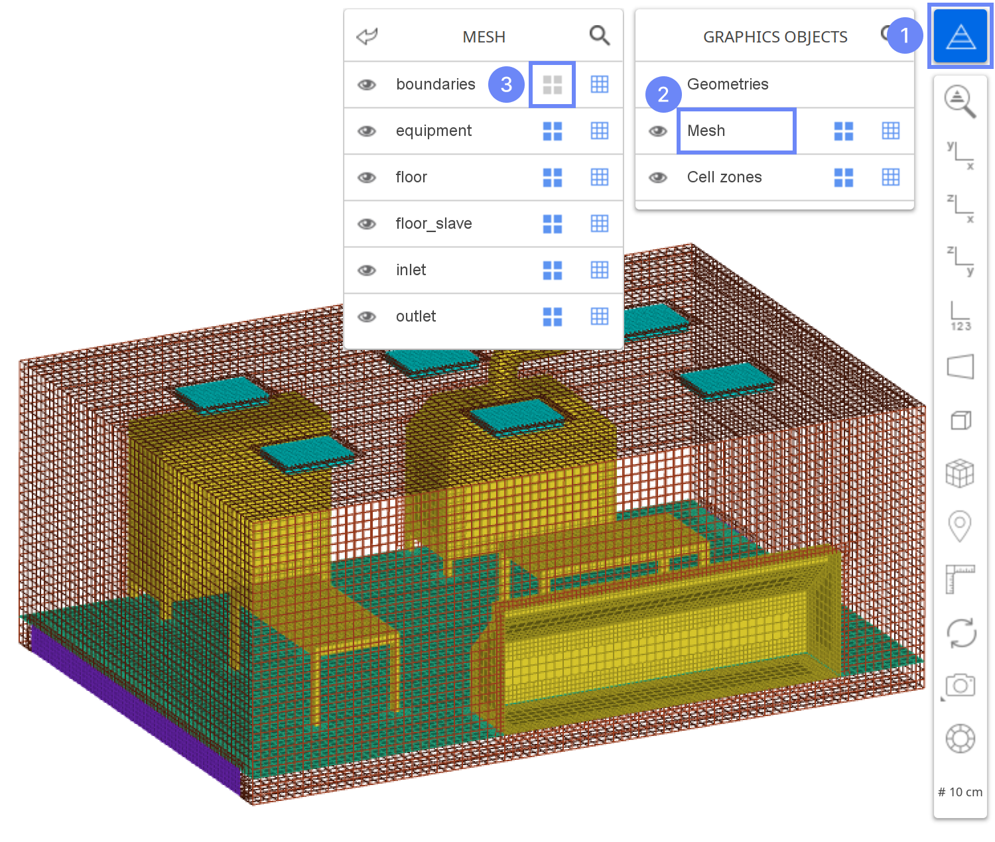Click the Mesh panel search icon
995x842 pixels.
pyautogui.click(x=600, y=36)
